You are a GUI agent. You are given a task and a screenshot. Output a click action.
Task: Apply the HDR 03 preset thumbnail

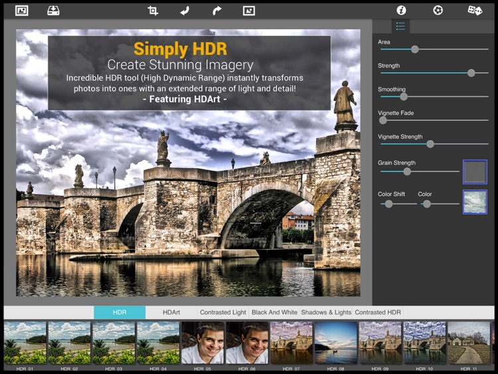click(x=114, y=343)
